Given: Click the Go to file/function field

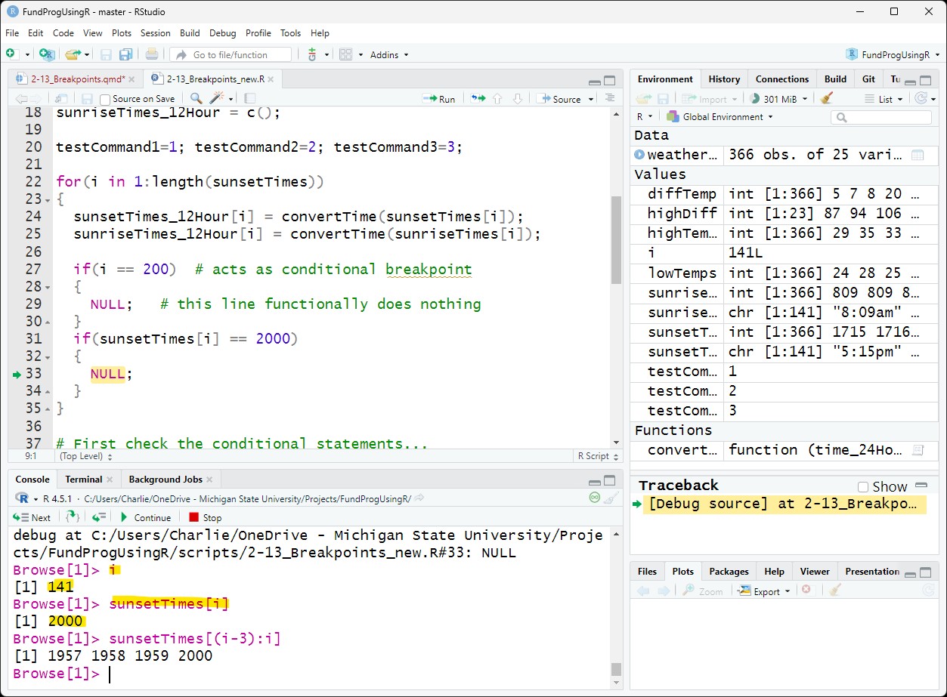Looking at the screenshot, I should coord(230,54).
